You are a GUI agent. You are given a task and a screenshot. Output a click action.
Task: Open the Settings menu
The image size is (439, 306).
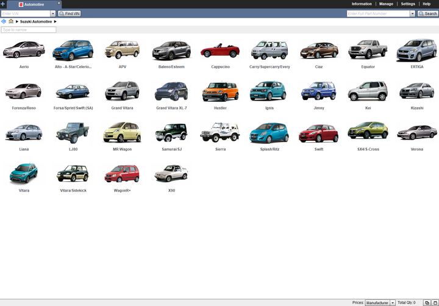click(408, 4)
